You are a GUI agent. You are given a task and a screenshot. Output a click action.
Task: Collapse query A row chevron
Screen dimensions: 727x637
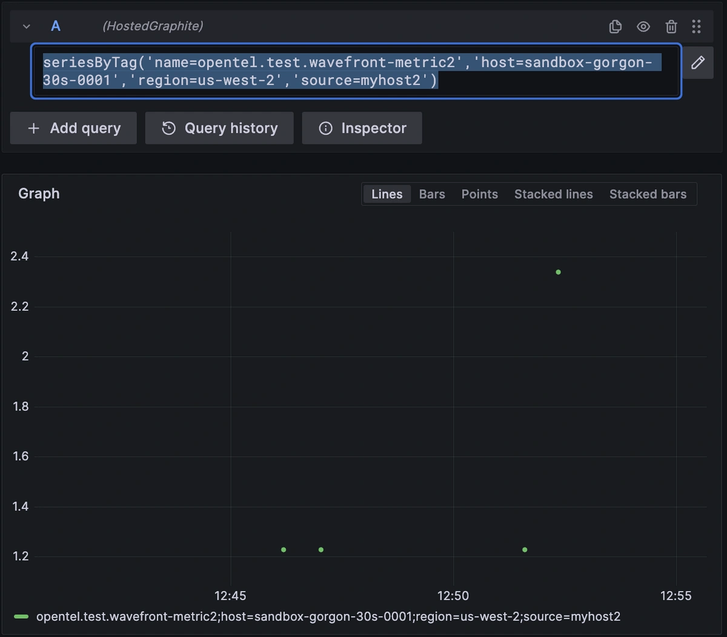pyautogui.click(x=26, y=27)
